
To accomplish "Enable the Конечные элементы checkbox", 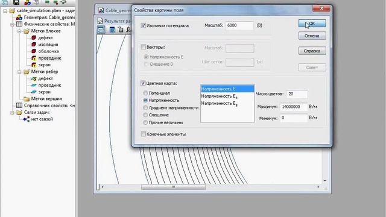I will 143,134.
